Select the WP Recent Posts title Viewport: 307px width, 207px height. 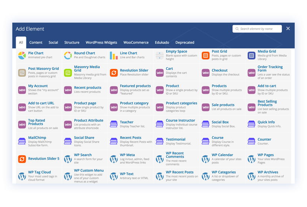(180, 172)
